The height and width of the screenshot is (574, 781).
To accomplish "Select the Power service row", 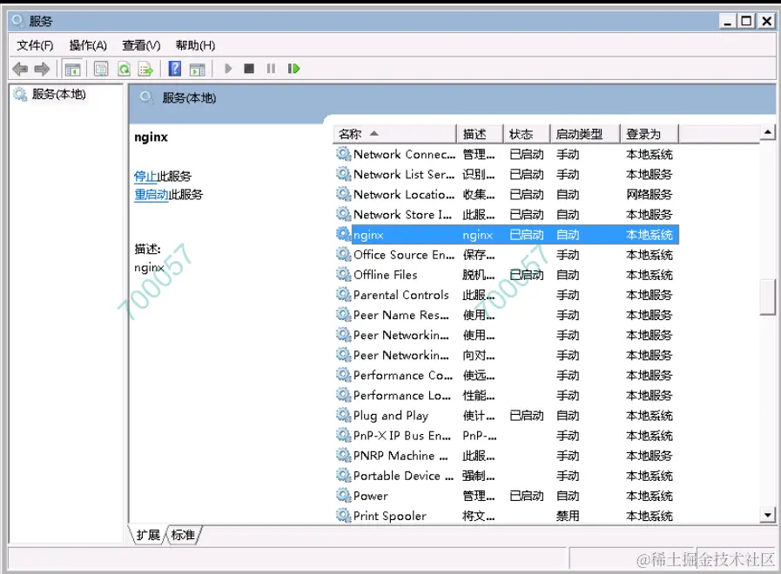I will [506, 496].
